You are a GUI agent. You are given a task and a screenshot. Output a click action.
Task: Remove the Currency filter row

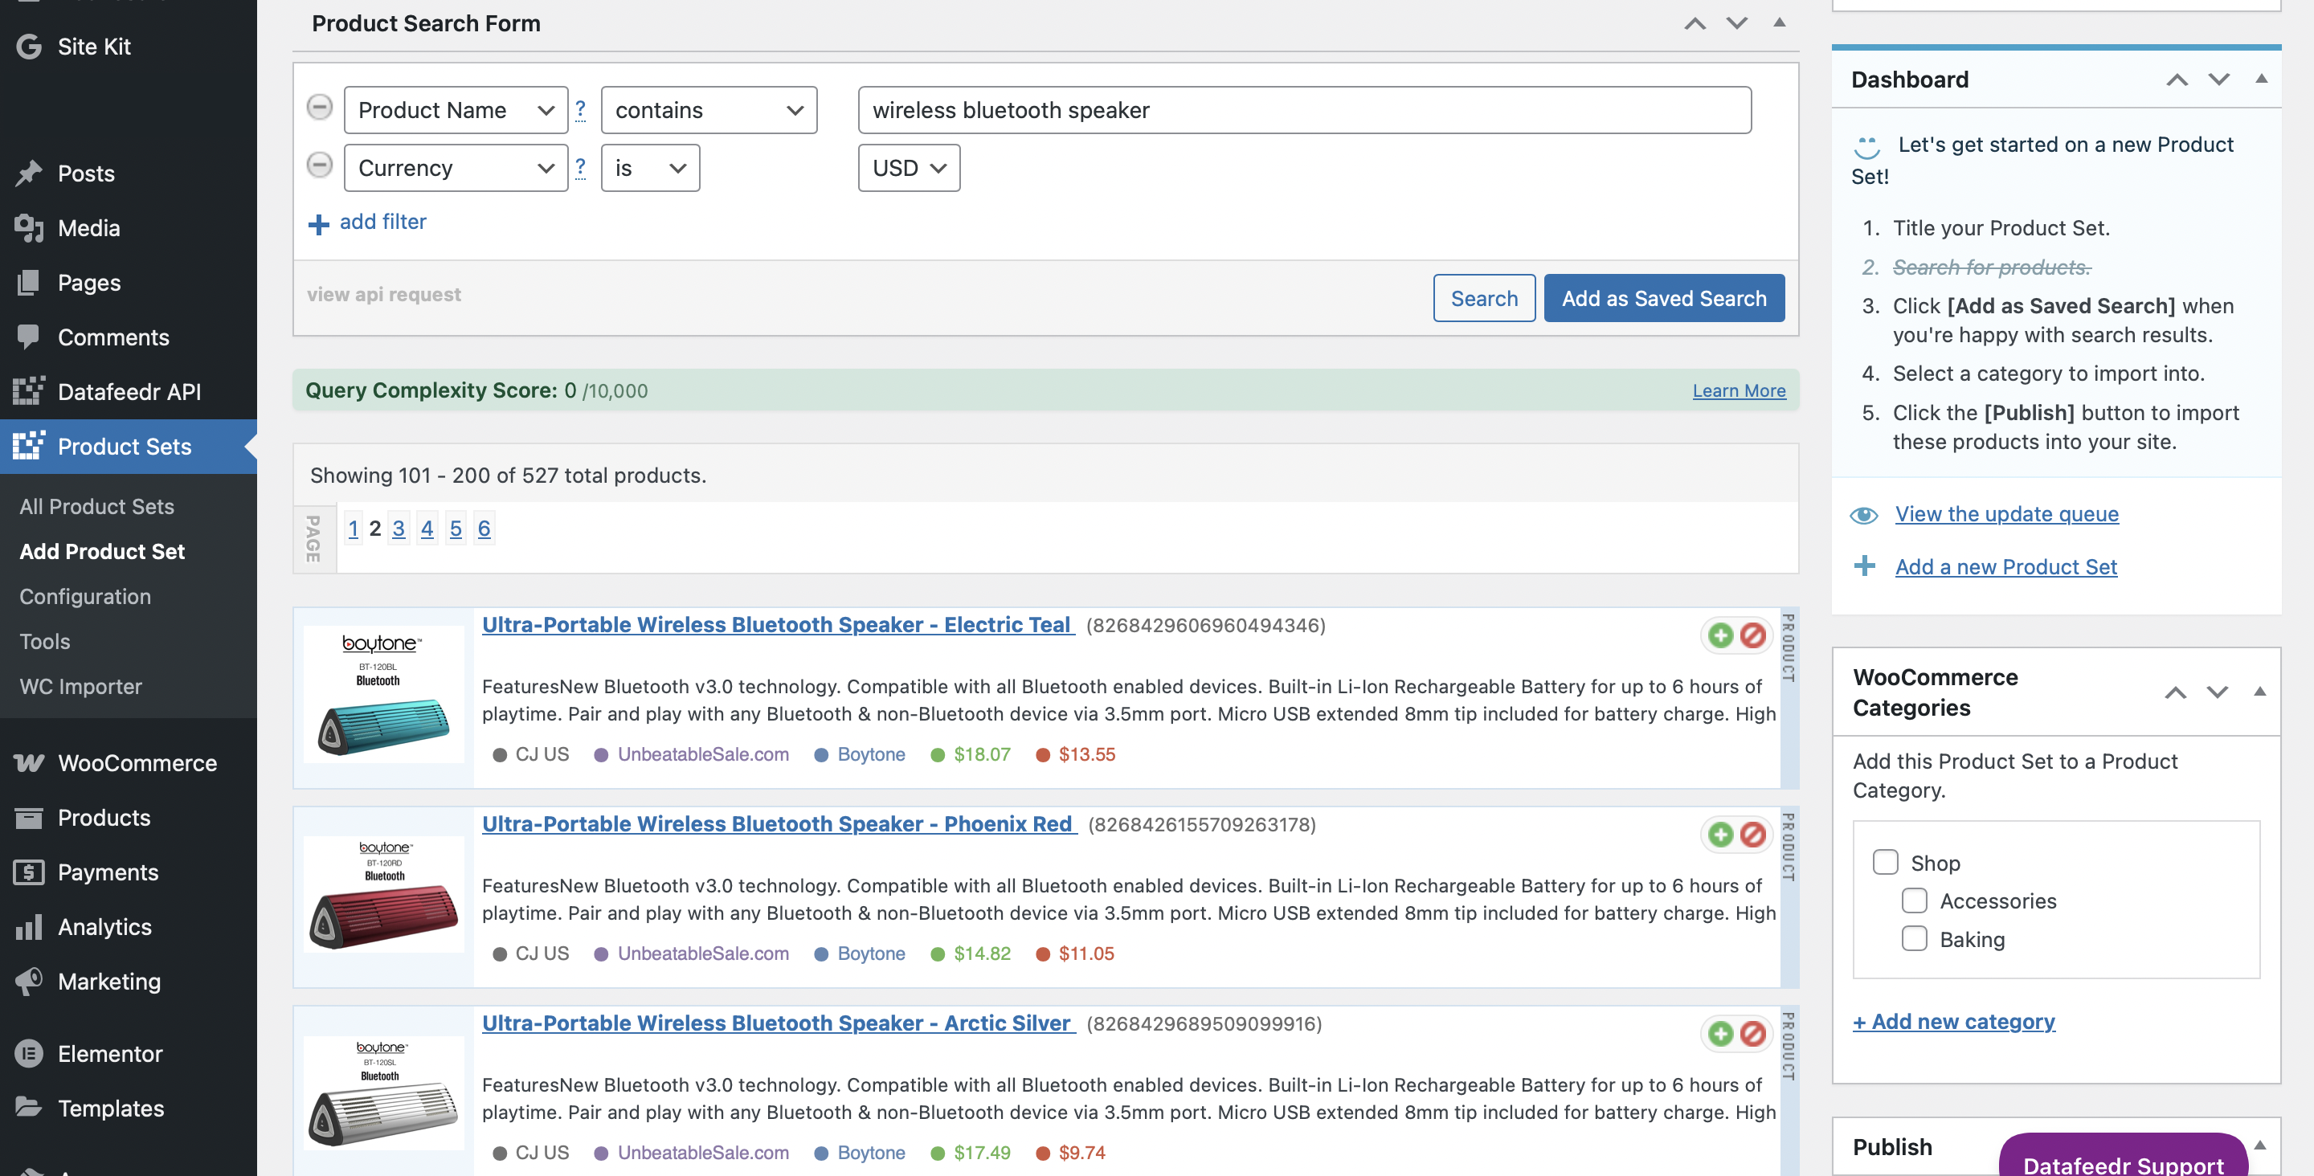[319, 165]
